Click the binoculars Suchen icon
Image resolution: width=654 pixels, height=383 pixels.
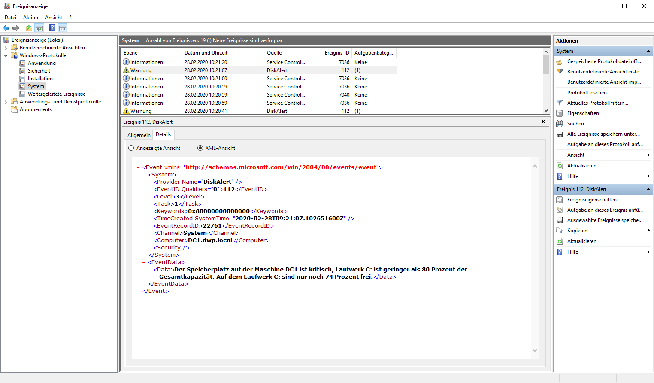pyautogui.click(x=560, y=124)
